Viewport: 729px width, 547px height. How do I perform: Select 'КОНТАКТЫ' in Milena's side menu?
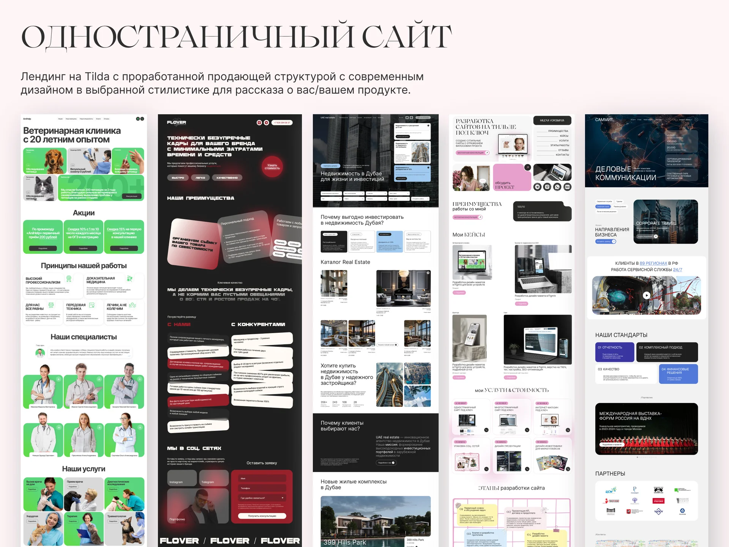coord(562,155)
